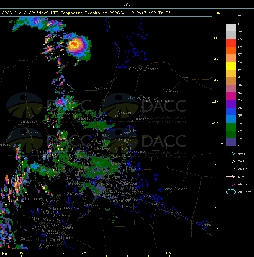Viewport: 254px width, 257px height.
Task: Select the bright green 30 dBZ swatch
Action: [231, 127]
